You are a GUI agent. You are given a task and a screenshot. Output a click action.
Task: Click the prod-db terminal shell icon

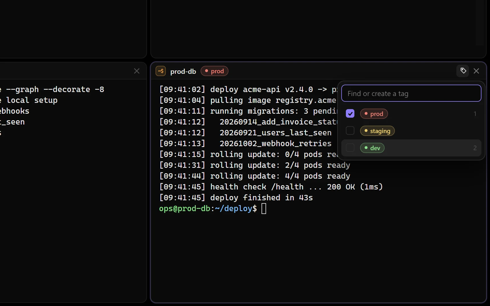161,71
